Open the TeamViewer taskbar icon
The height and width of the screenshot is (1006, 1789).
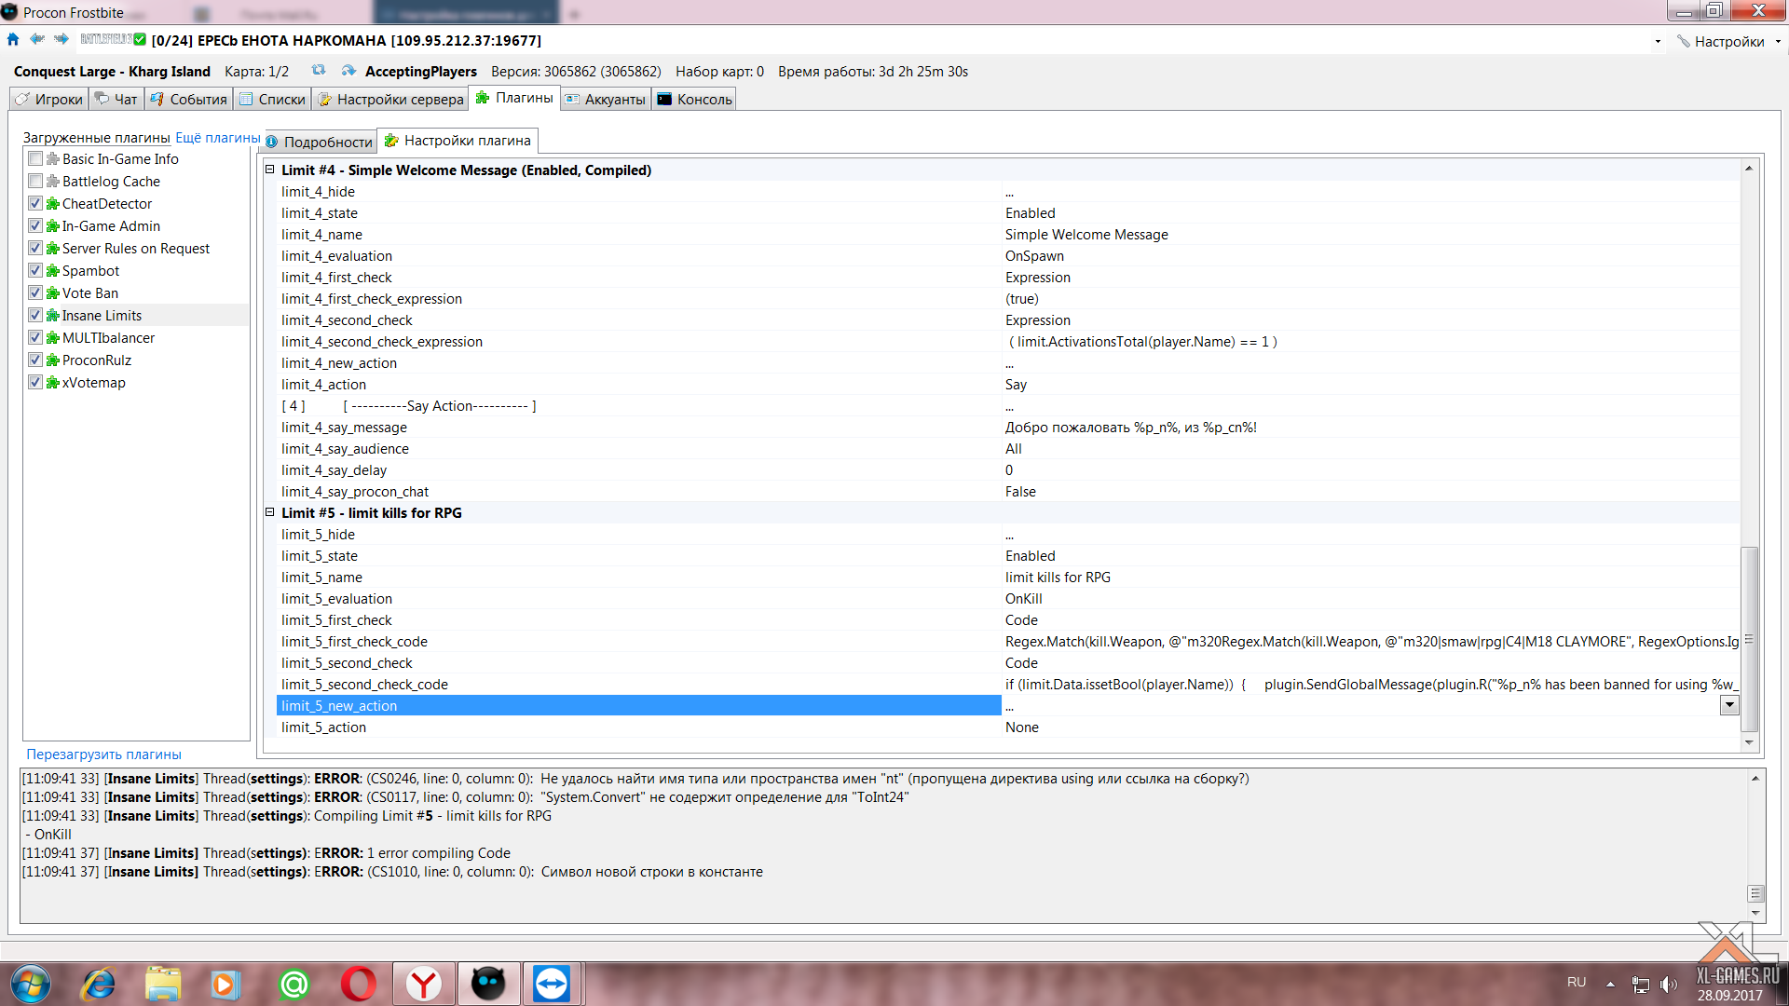coord(552,984)
